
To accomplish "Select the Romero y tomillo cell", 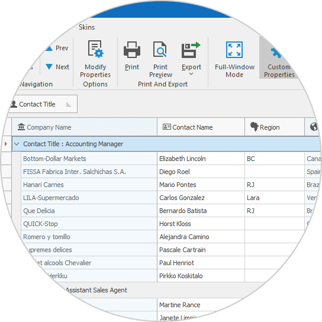I will (89, 237).
